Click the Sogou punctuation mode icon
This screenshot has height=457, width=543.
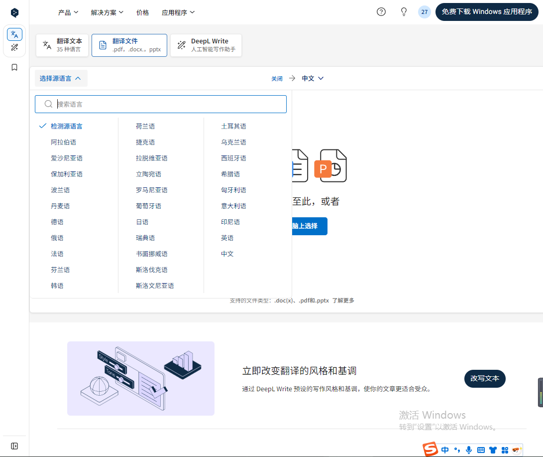point(457,450)
